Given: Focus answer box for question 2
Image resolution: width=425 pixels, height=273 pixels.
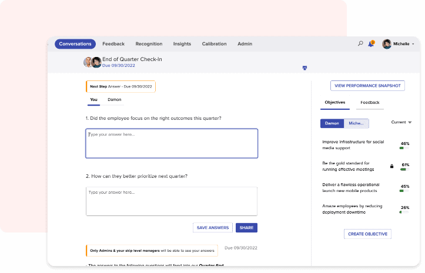Looking at the screenshot, I should (172, 201).
